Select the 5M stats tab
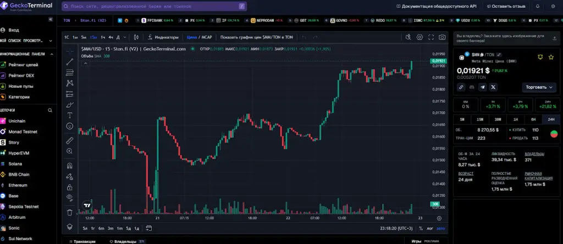The width and height of the screenshot is (563, 244). pos(462,120)
